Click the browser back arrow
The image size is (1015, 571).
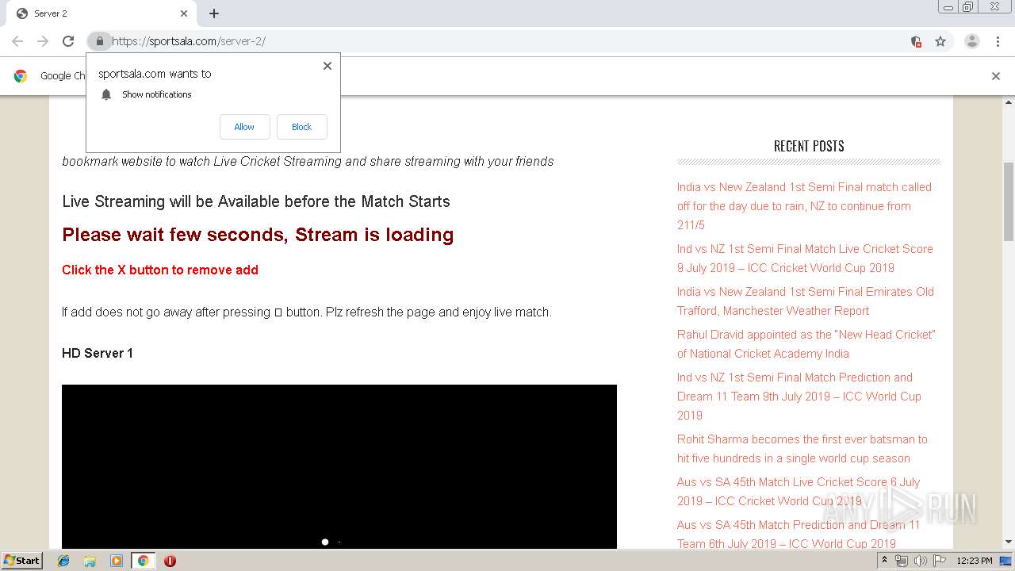point(17,41)
